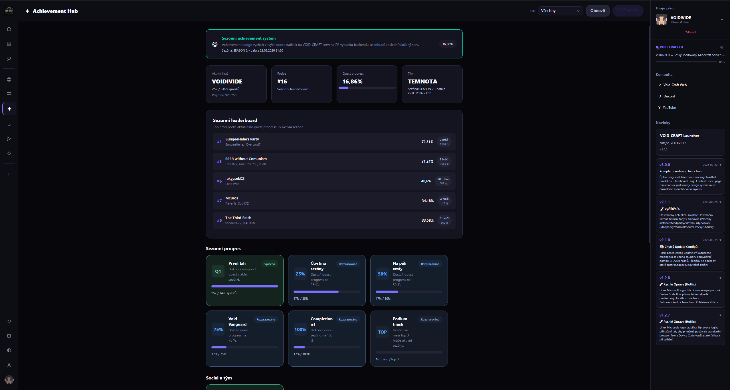The width and height of the screenshot is (730, 390).
Task: Toggle the copy icon next to VOID-CRAFT.EU
Action: [722, 47]
